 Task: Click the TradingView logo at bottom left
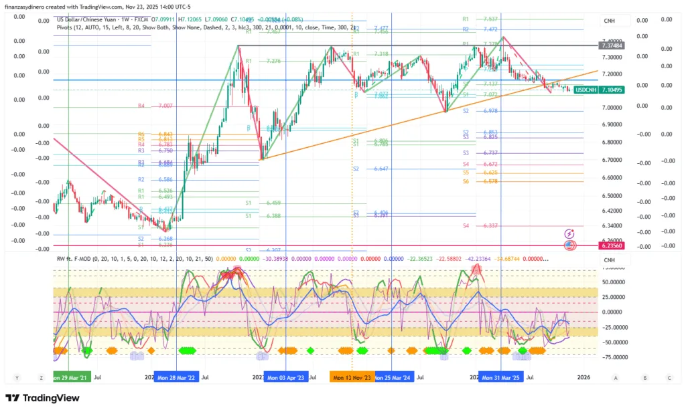point(42,398)
